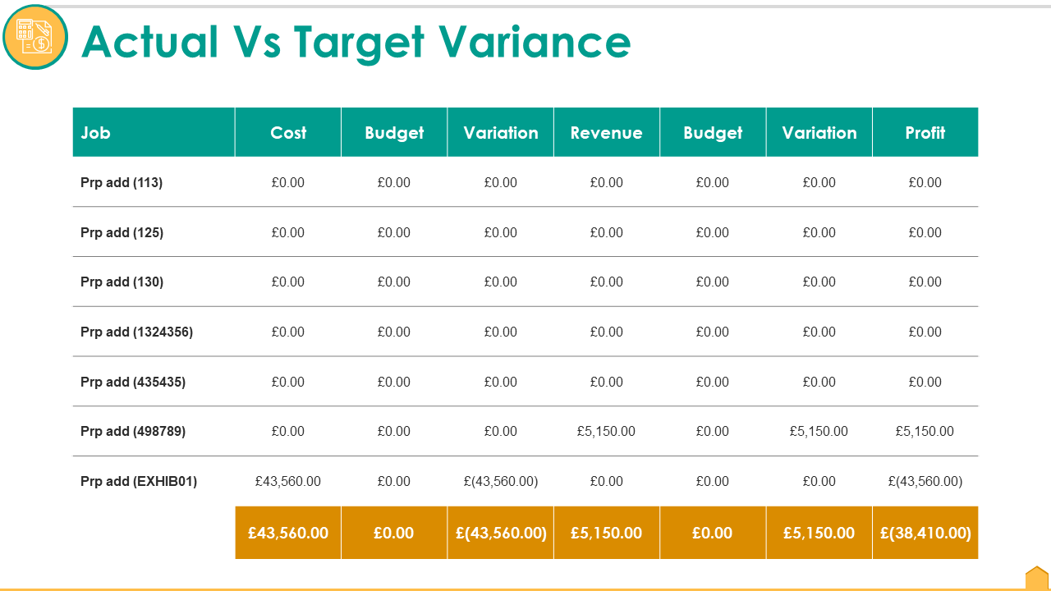
Task: Select the row label 'Prp add (EXHIB01)'
Action: click(x=139, y=481)
